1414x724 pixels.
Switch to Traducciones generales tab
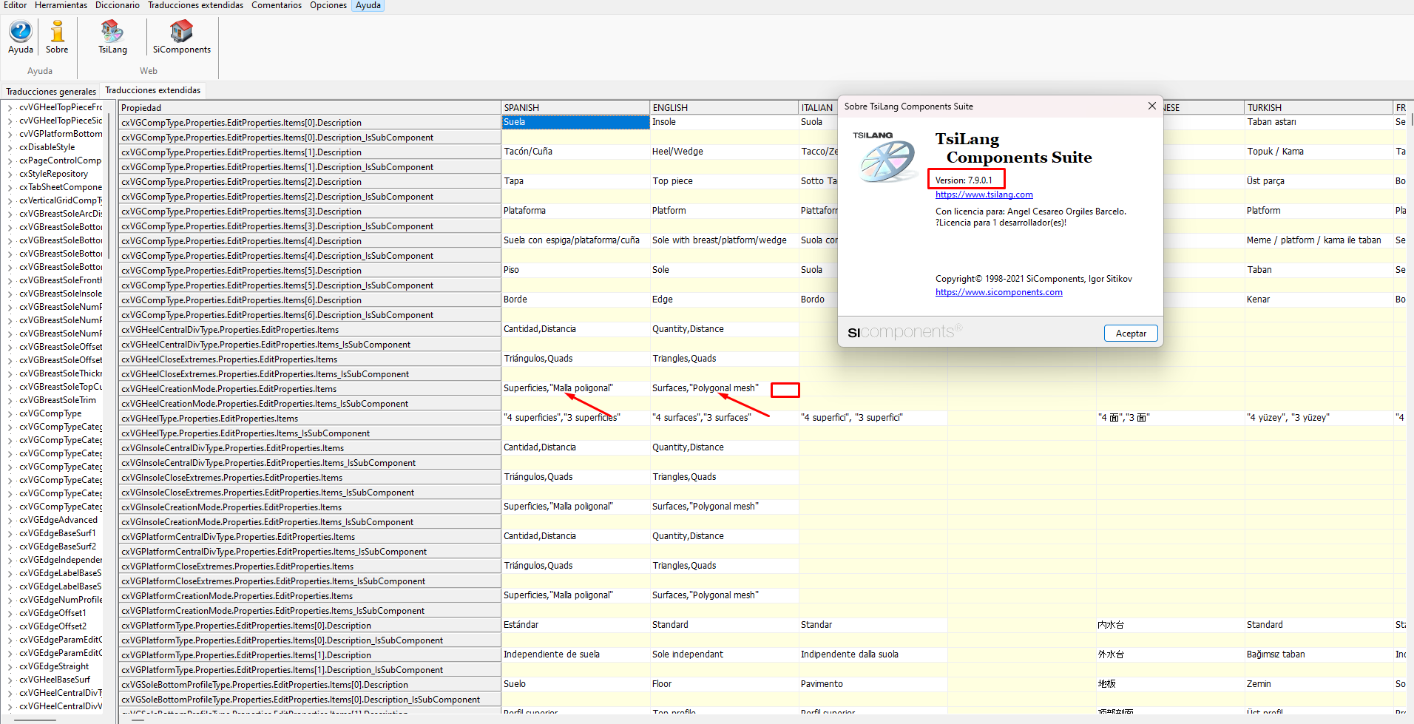coord(51,92)
